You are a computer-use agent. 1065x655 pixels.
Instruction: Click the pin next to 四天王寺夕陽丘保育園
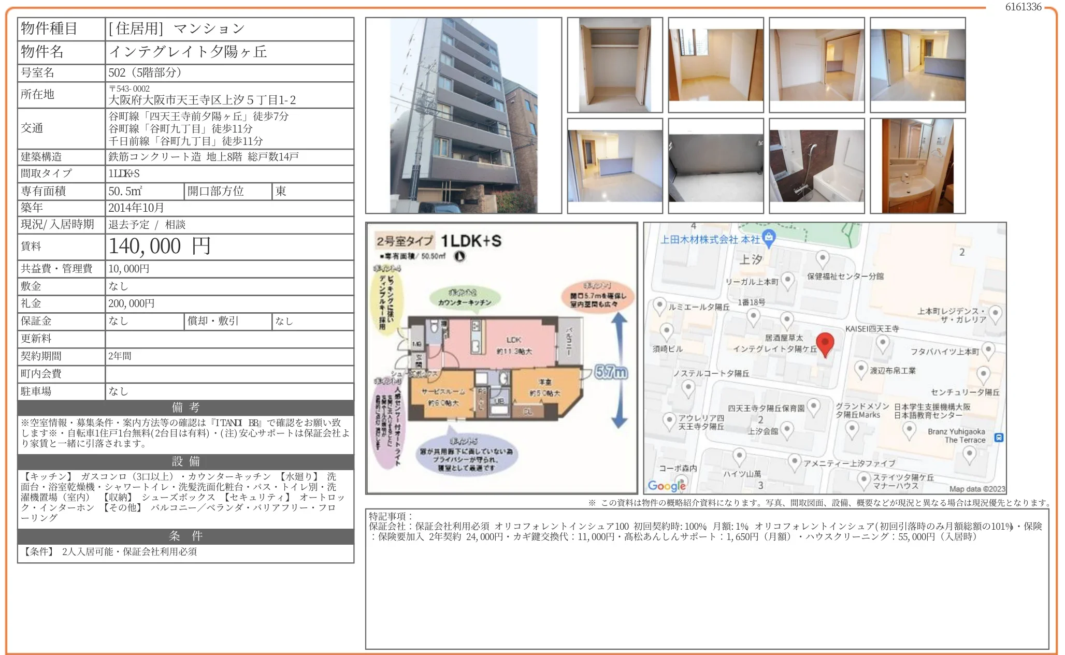click(813, 406)
